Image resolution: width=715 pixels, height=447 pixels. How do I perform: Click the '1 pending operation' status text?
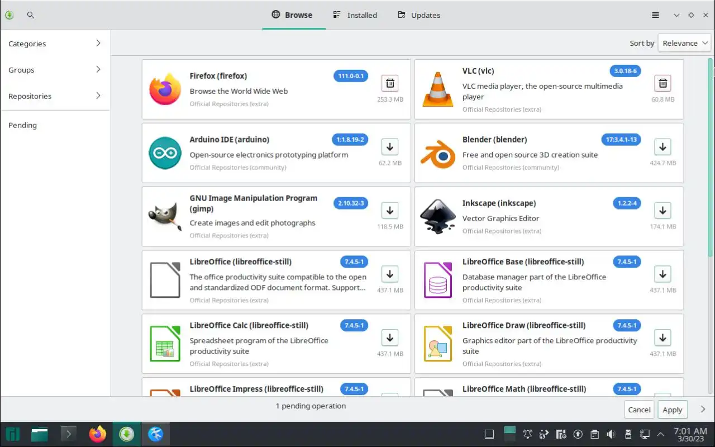(311, 406)
